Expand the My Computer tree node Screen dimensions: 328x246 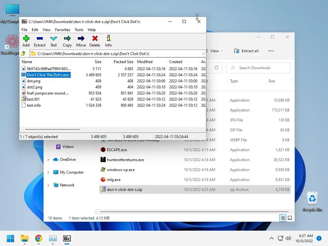click(x=48, y=172)
